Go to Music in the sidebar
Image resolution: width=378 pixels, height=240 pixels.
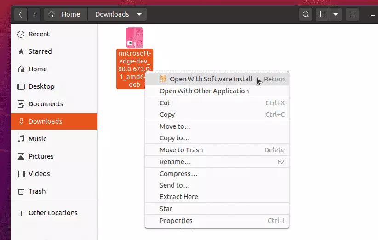[54, 139]
